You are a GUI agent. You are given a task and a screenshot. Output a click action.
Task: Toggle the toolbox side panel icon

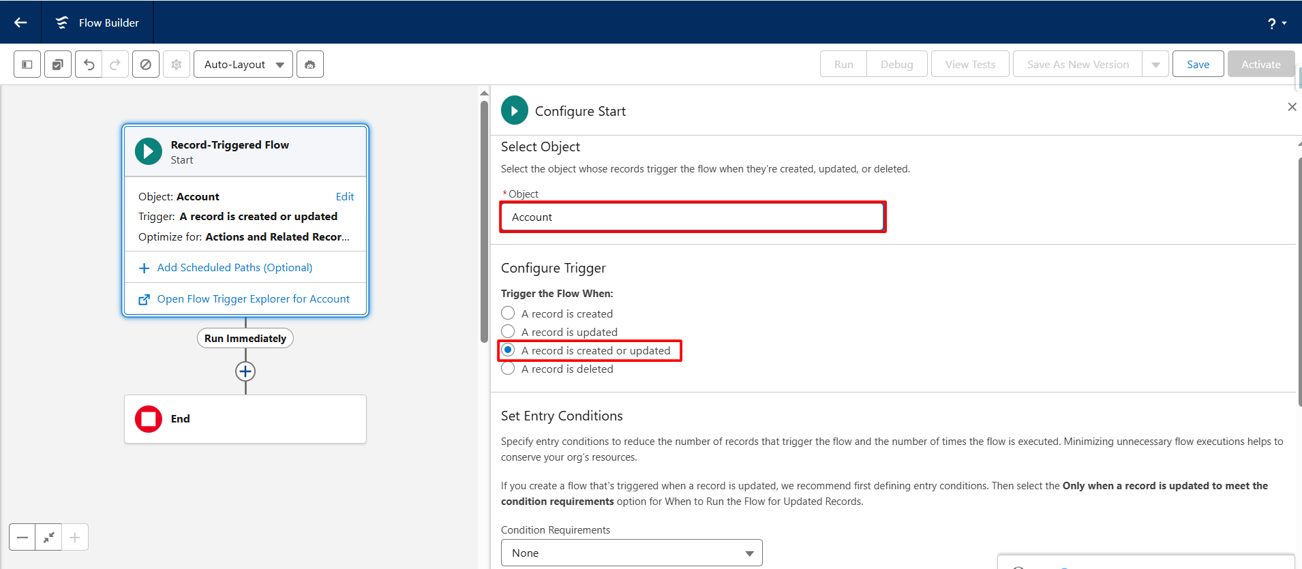click(x=27, y=64)
